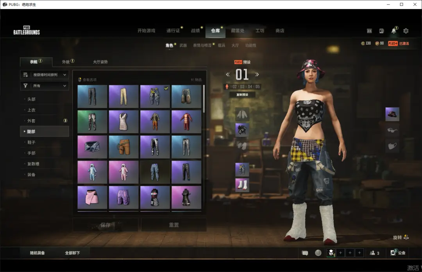Click the PLUS 已激活 badge
Image resolution: width=422 pixels, height=272 pixels.
tap(398, 43)
